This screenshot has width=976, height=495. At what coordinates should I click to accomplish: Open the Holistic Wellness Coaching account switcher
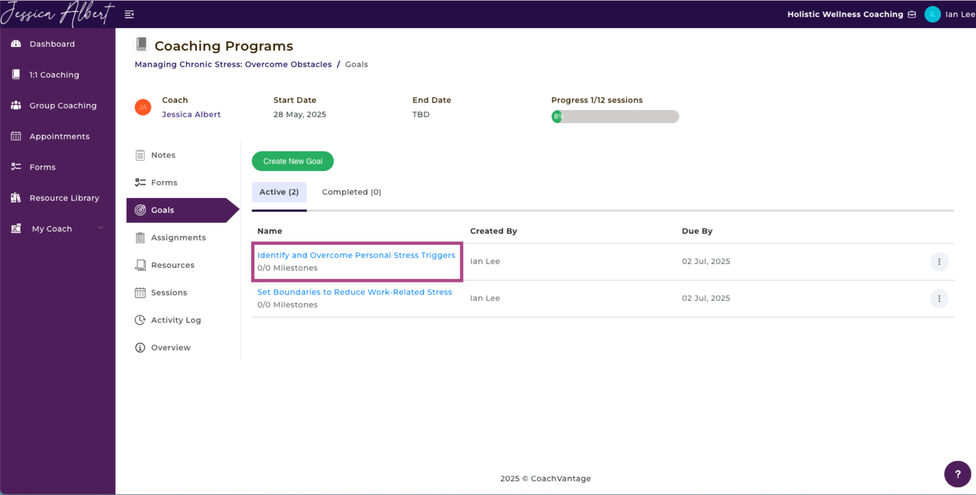[851, 14]
